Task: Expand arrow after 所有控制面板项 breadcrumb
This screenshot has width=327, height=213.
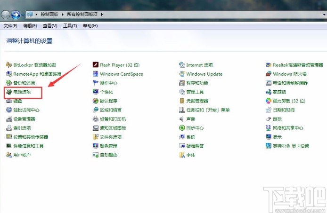Action: click(x=102, y=15)
